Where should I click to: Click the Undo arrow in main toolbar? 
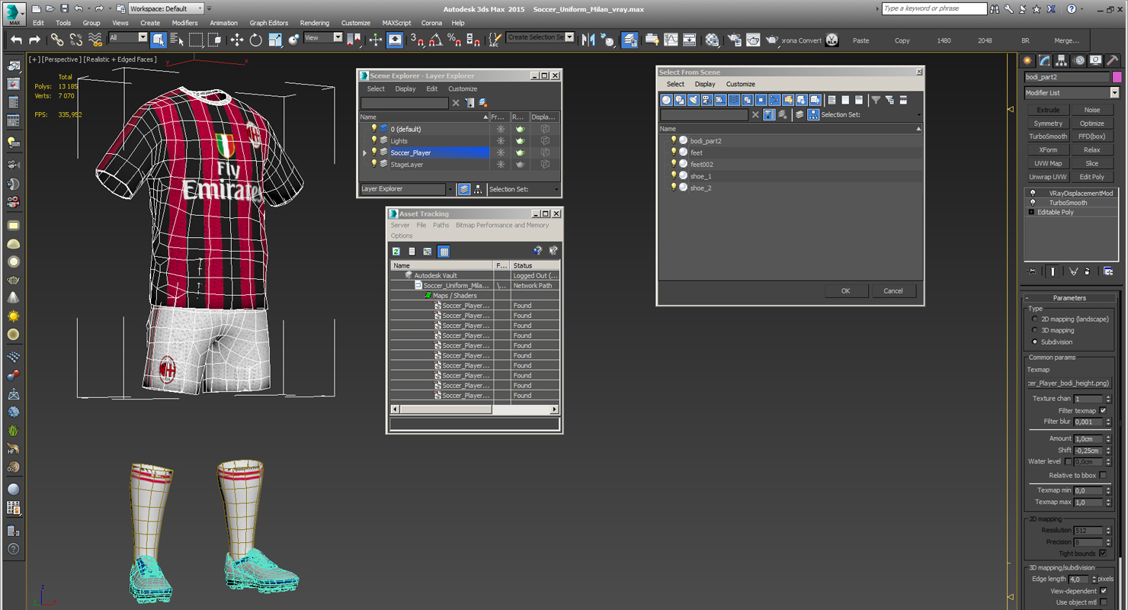(x=16, y=40)
